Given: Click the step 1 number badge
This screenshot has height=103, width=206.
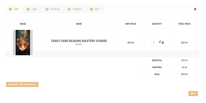Looking at the screenshot, I should pos(10,9).
